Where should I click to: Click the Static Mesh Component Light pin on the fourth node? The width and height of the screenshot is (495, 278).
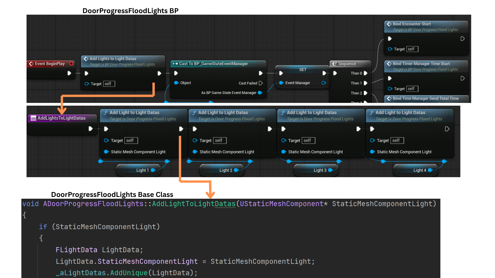point(372,152)
